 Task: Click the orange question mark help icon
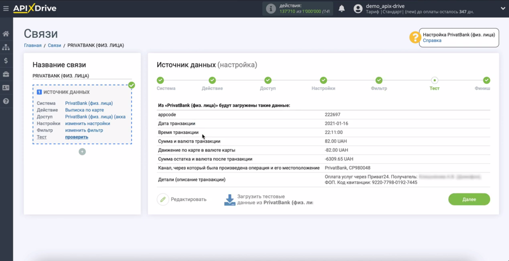(x=415, y=37)
